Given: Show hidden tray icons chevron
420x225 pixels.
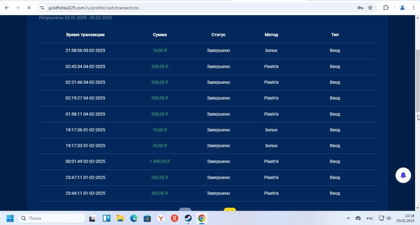Looking at the screenshot, I should point(348,218).
